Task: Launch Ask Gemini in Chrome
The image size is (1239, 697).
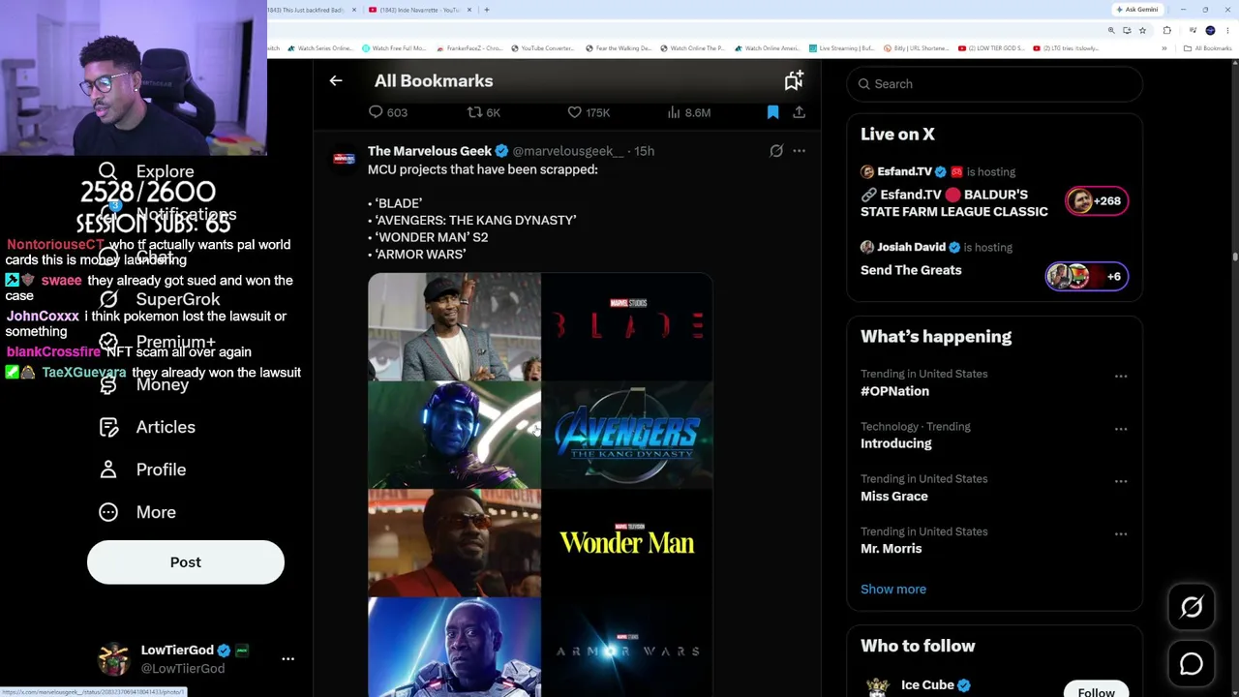Action: (1137, 10)
